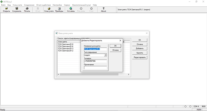Click the Сохранить floppy disk icon

[17, 8]
